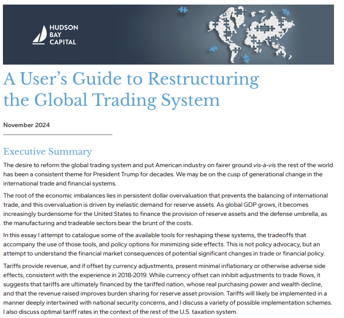
Task: Click the title line 'A User's Guide to Restructuring'
Action: coord(131,79)
